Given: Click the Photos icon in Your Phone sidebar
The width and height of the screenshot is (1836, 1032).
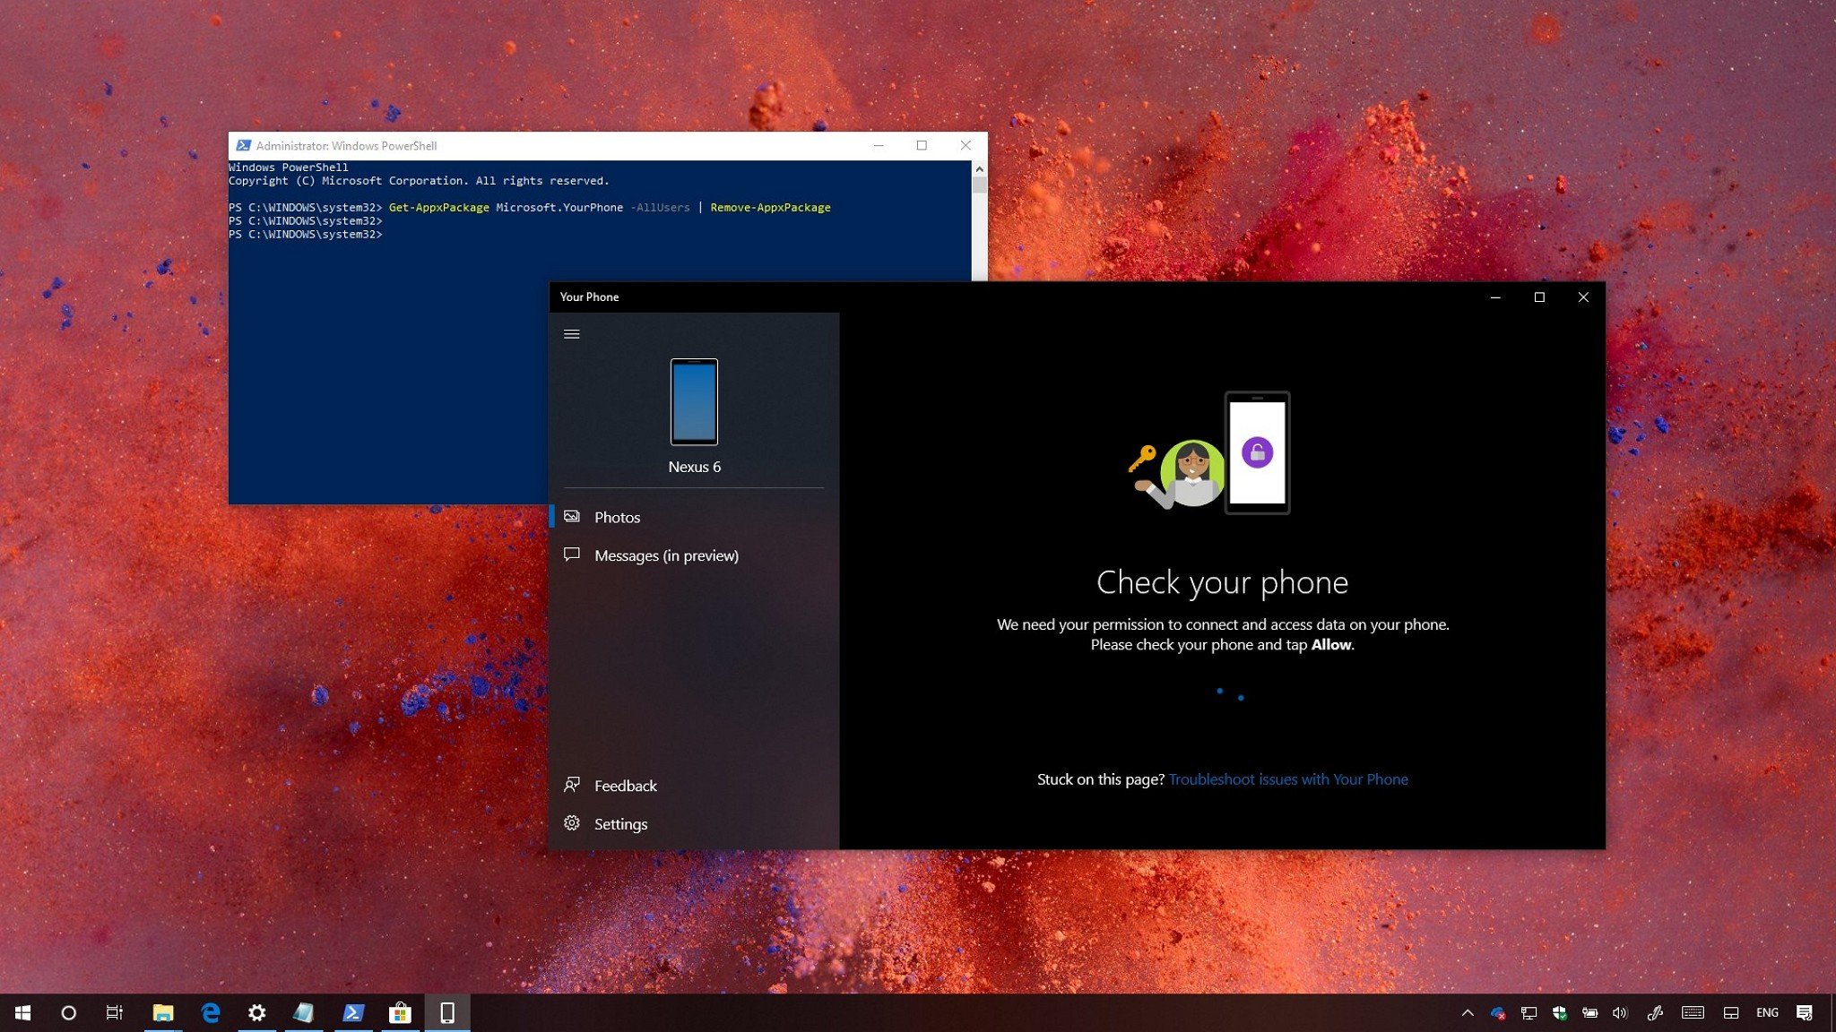Looking at the screenshot, I should click(x=571, y=517).
